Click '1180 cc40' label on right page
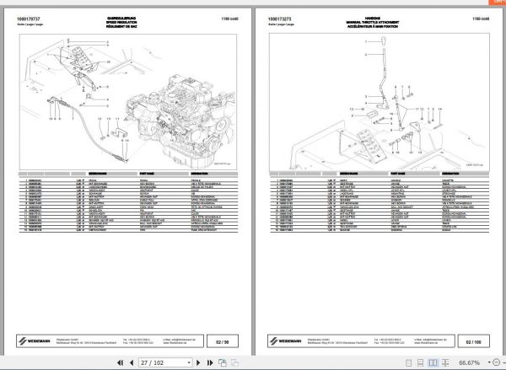Screen dimensions: 506x370 coord(481,19)
